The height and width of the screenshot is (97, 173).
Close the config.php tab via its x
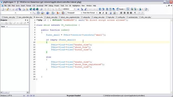pyautogui.click(x=117, y=17)
